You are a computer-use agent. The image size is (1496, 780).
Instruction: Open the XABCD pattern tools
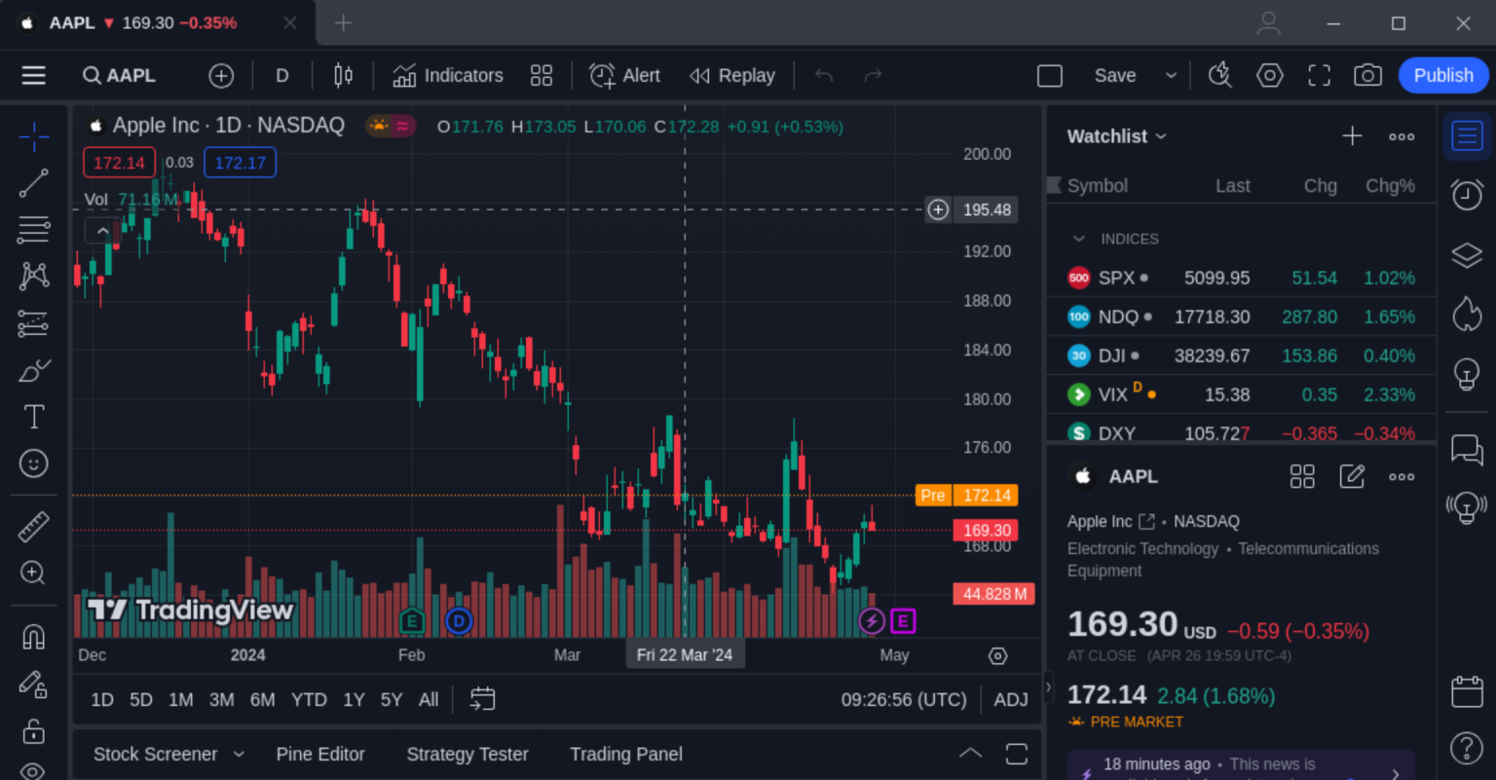tap(32, 277)
